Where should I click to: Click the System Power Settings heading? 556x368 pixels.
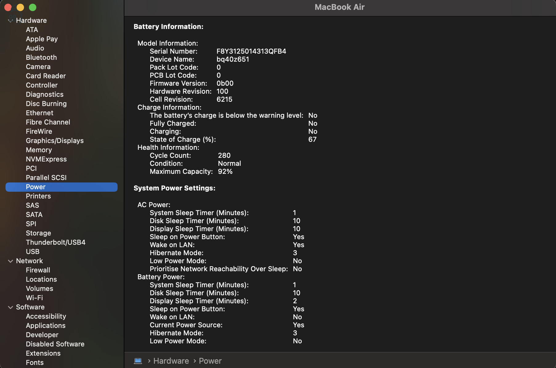pos(175,188)
